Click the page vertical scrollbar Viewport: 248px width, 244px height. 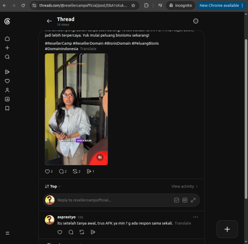point(246,119)
